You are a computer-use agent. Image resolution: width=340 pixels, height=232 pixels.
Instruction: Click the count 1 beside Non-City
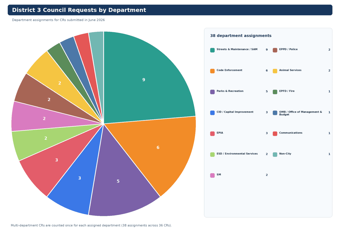click(x=329, y=154)
